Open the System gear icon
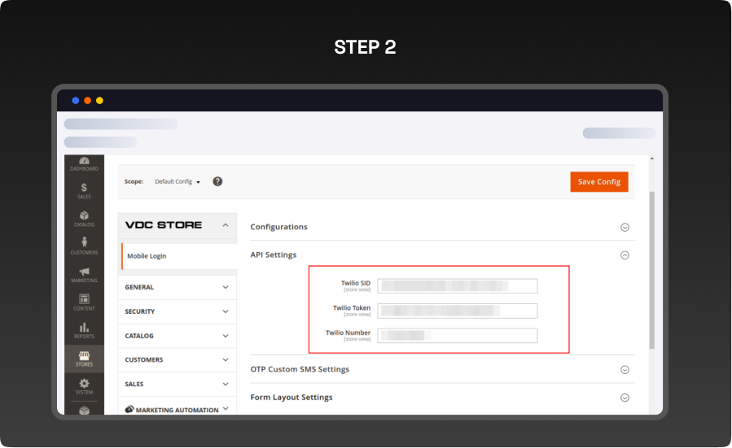Viewport: 732px width, 448px height. 84,385
